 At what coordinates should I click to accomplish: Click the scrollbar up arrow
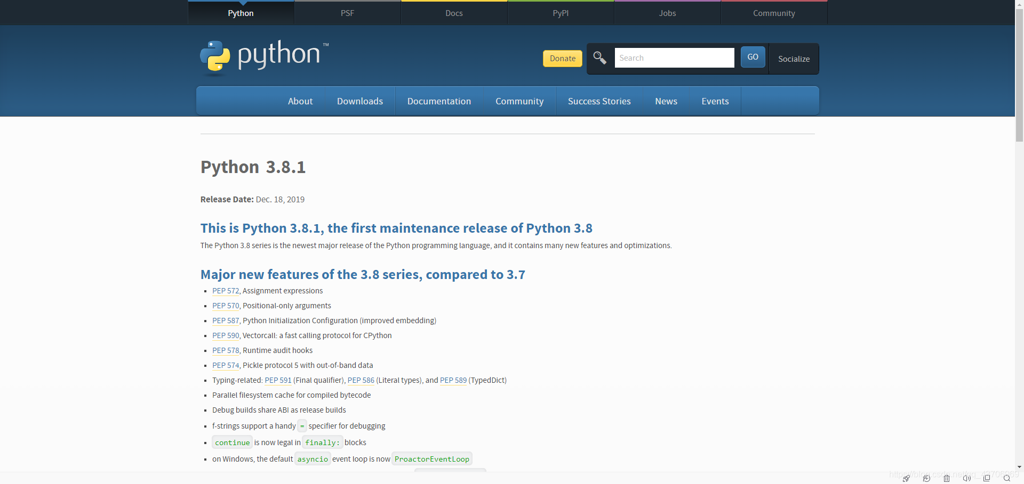(x=1019, y=3)
